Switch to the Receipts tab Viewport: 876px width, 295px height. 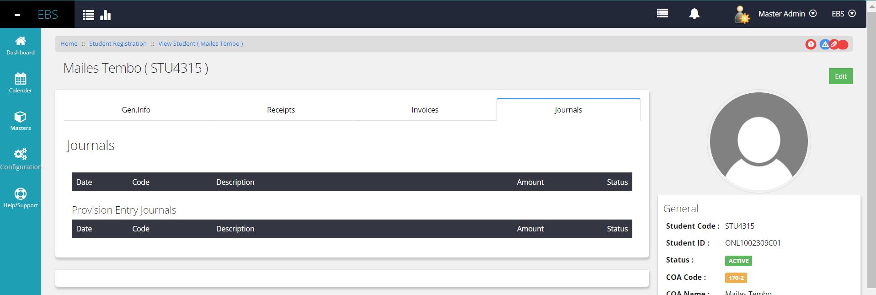(x=281, y=110)
